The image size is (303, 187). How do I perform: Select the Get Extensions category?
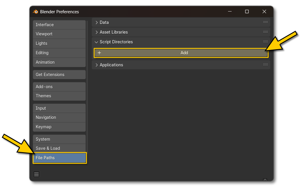click(59, 74)
